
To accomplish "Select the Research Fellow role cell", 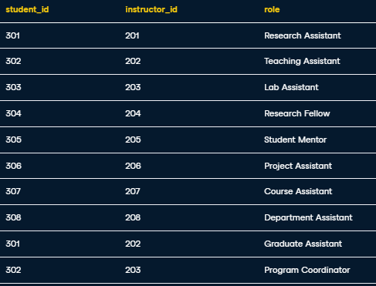I will tap(297, 113).
